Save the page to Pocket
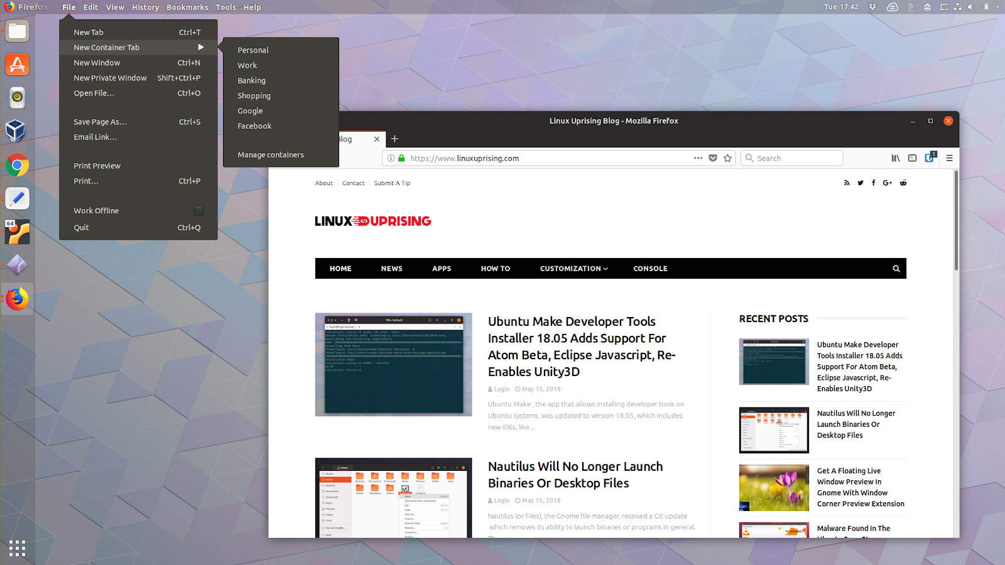This screenshot has width=1005, height=565. (713, 158)
